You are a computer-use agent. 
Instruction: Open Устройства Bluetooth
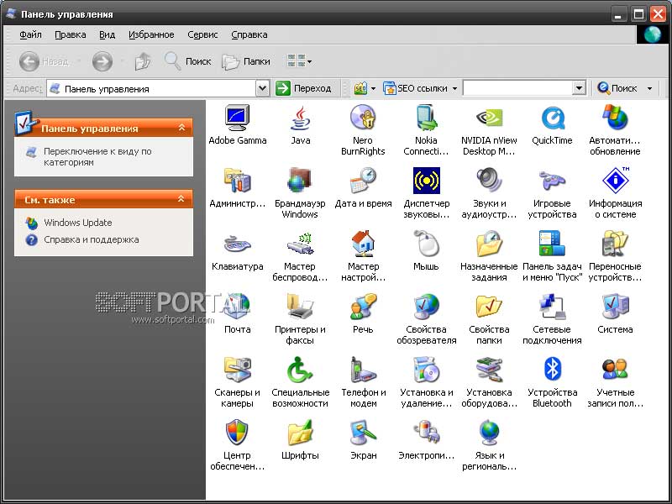tap(552, 382)
